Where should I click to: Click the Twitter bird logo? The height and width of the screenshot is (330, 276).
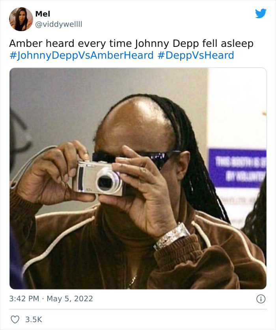coord(261,13)
